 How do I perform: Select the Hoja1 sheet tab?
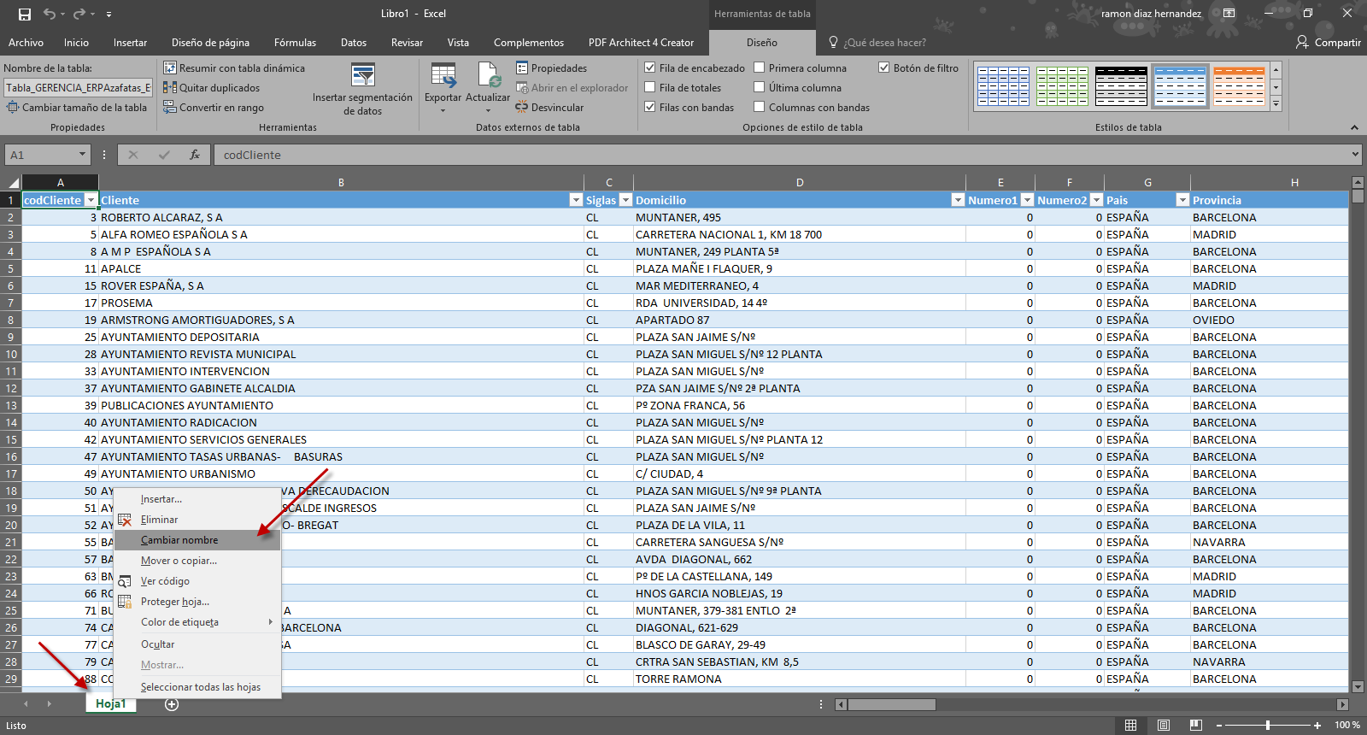coord(110,704)
